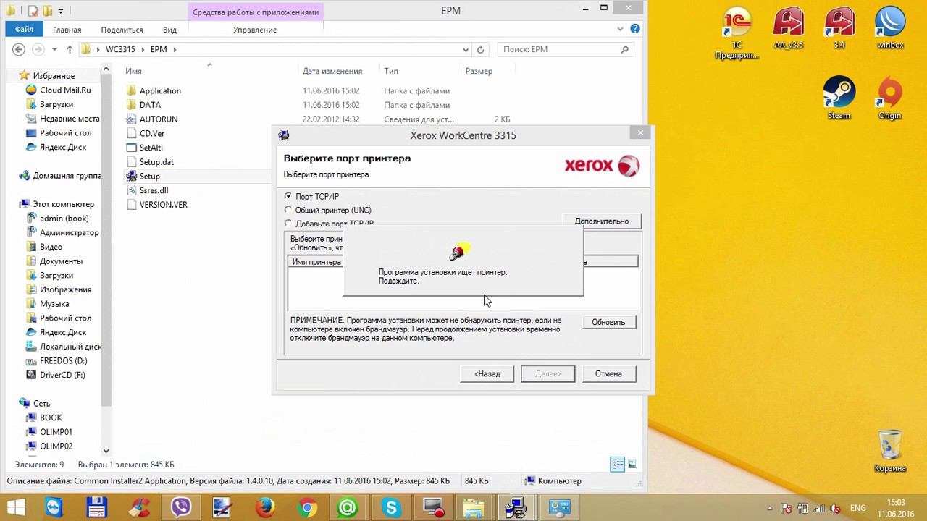Screen dimensions: 927x521
Task: Switch to details view layout icon
Action: 618,465
